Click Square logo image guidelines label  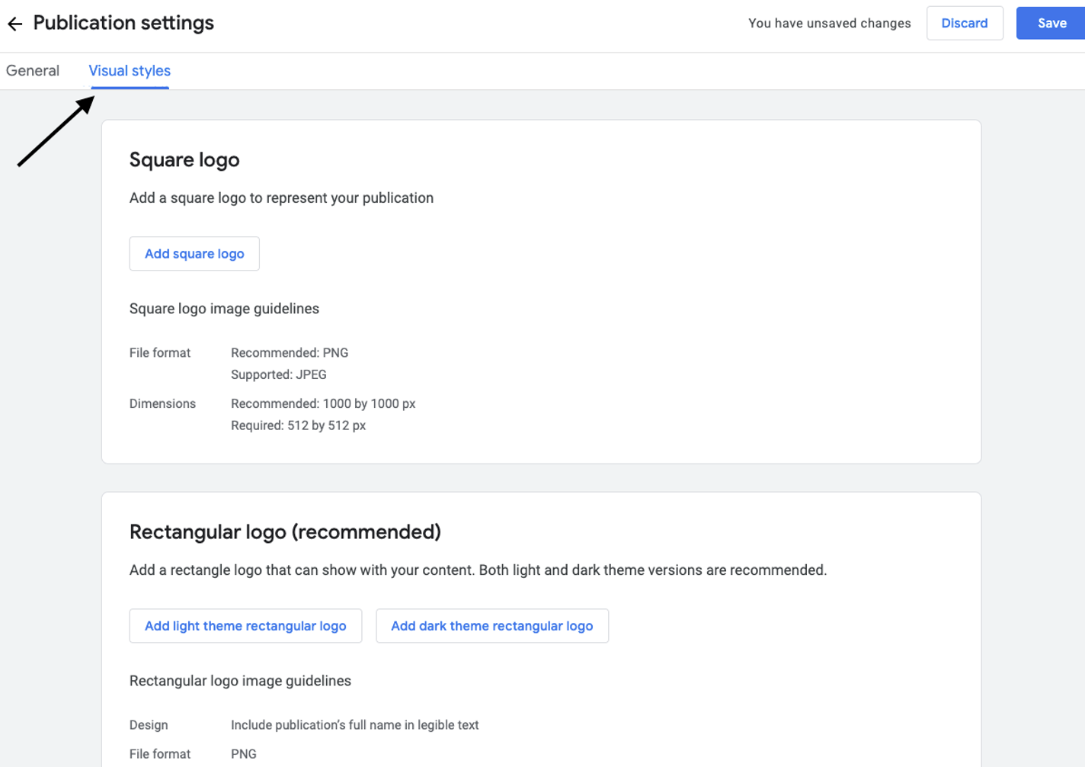tap(224, 308)
